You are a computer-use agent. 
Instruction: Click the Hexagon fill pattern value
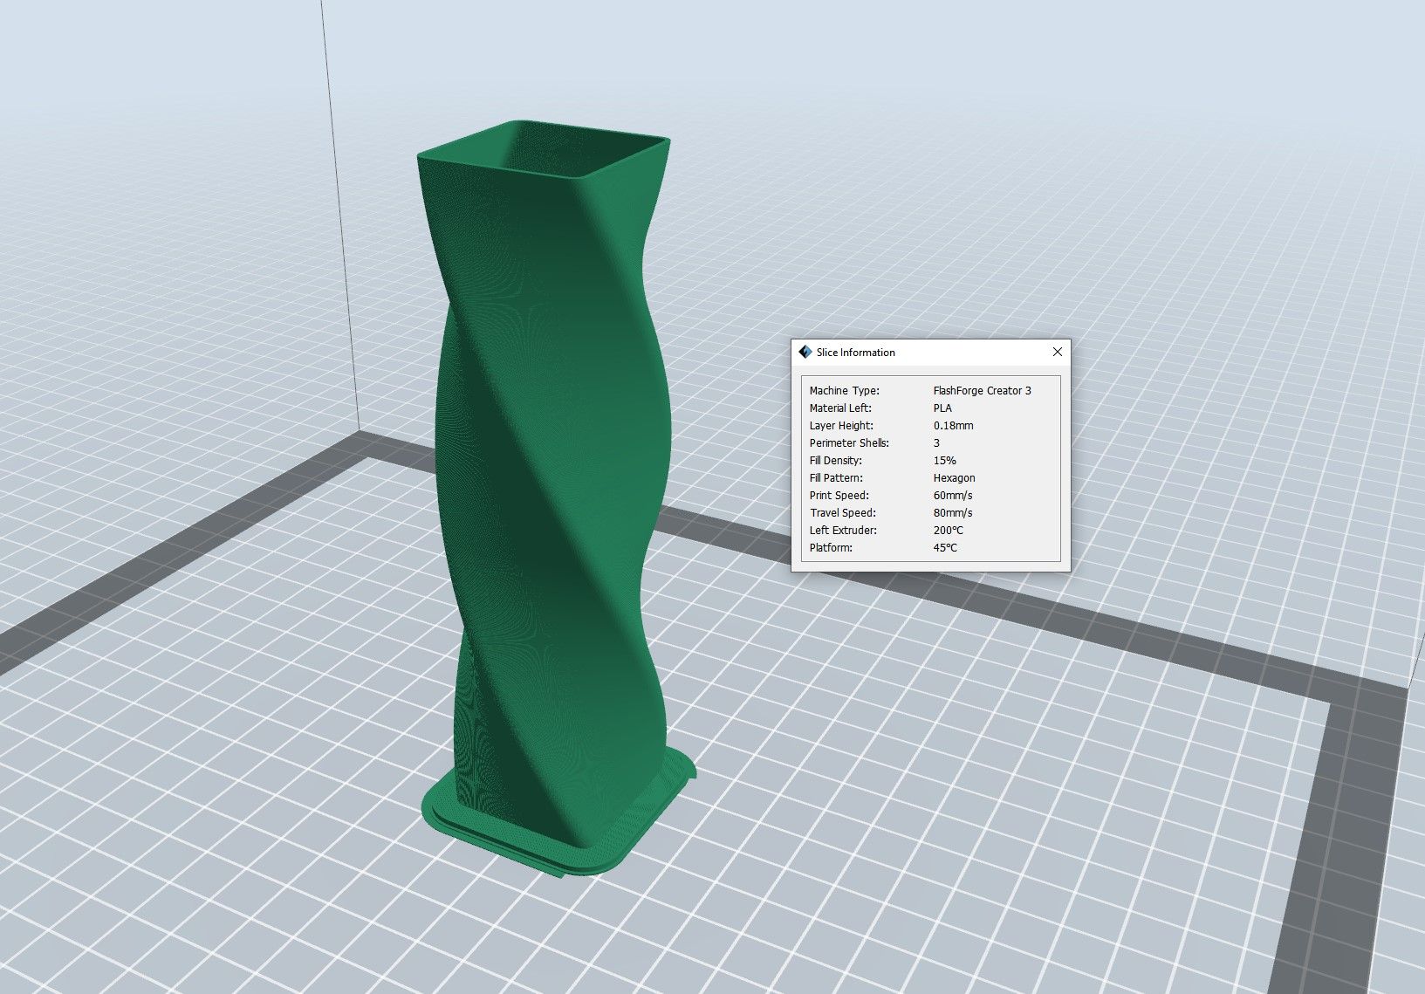click(x=954, y=478)
